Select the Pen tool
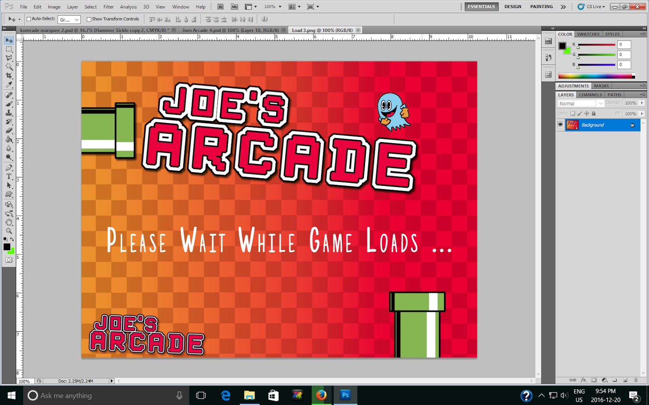The image size is (649, 405). tap(9, 168)
